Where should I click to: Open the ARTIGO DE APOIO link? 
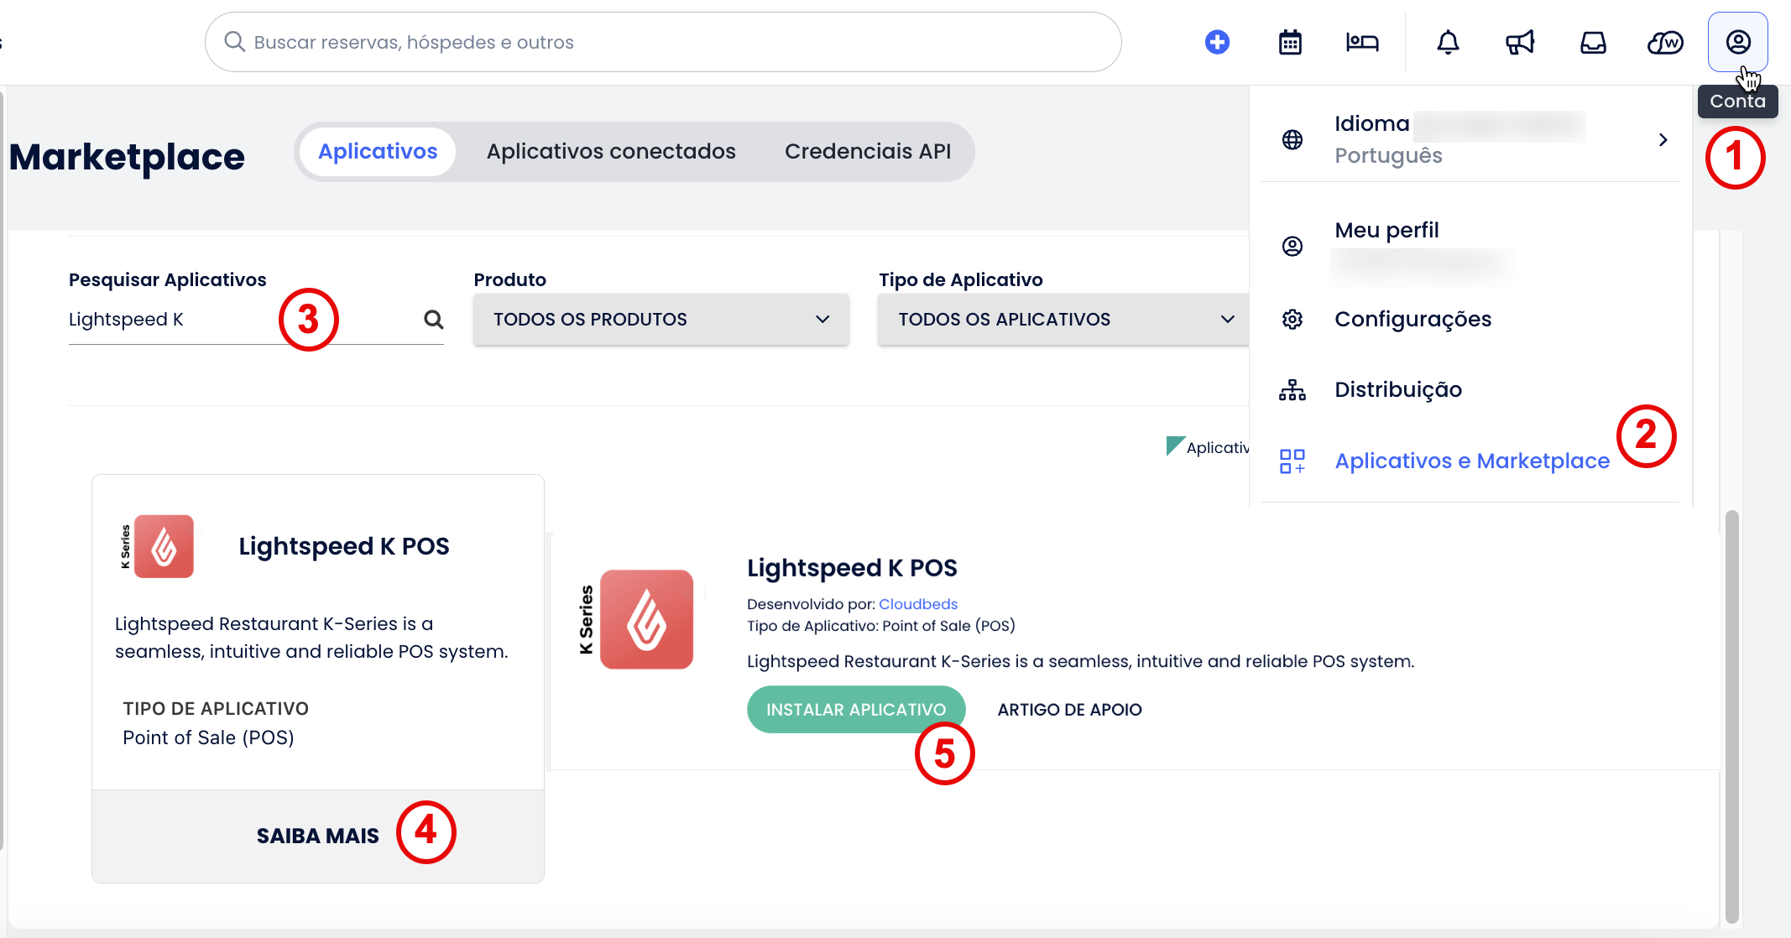(x=1069, y=710)
